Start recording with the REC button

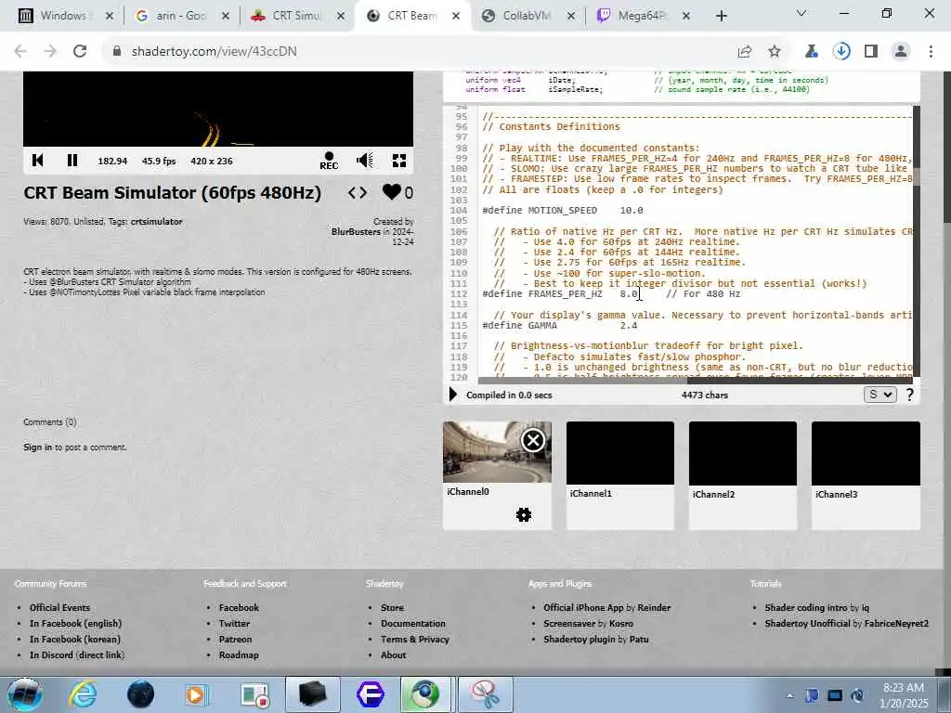point(329,161)
